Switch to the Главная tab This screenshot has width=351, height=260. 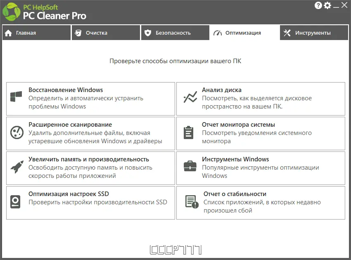(36, 33)
